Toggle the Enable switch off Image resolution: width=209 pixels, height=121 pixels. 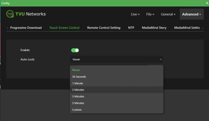[x=75, y=50]
